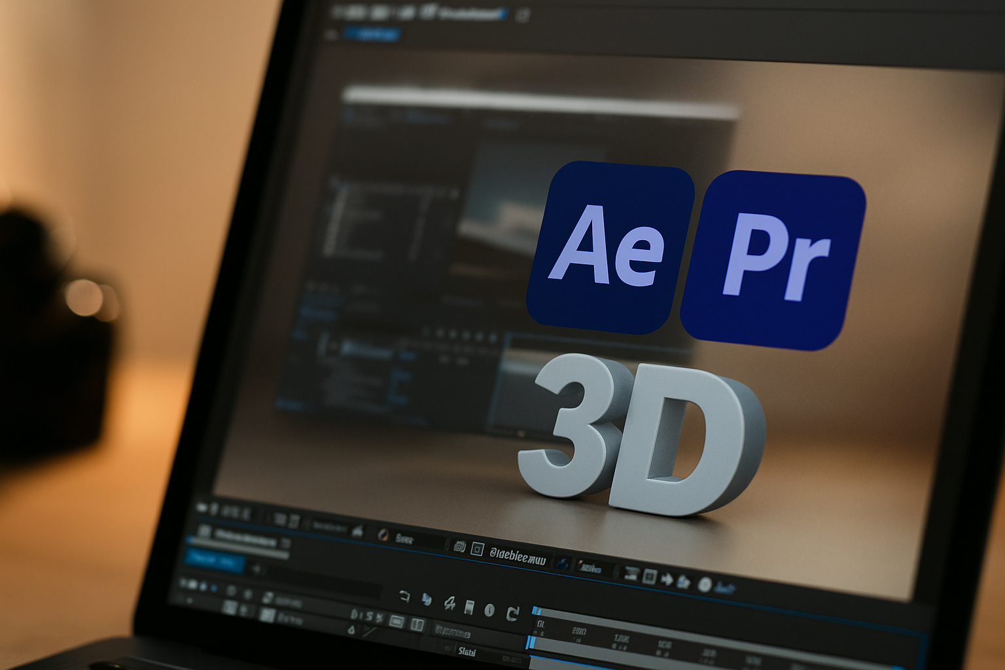Open the Premiere Pro (Pr) app icon
This screenshot has height=670, width=1005.
(x=772, y=254)
